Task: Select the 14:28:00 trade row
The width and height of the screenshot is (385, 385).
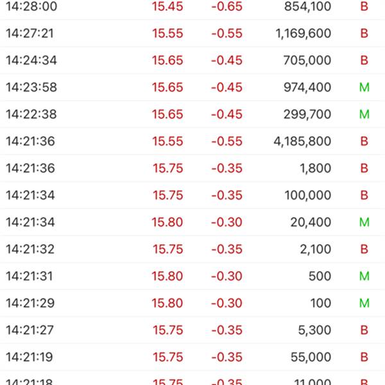Action: [x=193, y=6]
